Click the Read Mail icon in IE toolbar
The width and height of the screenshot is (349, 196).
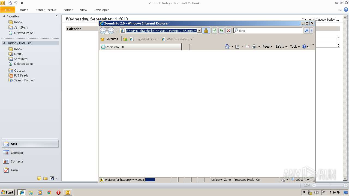248,47
